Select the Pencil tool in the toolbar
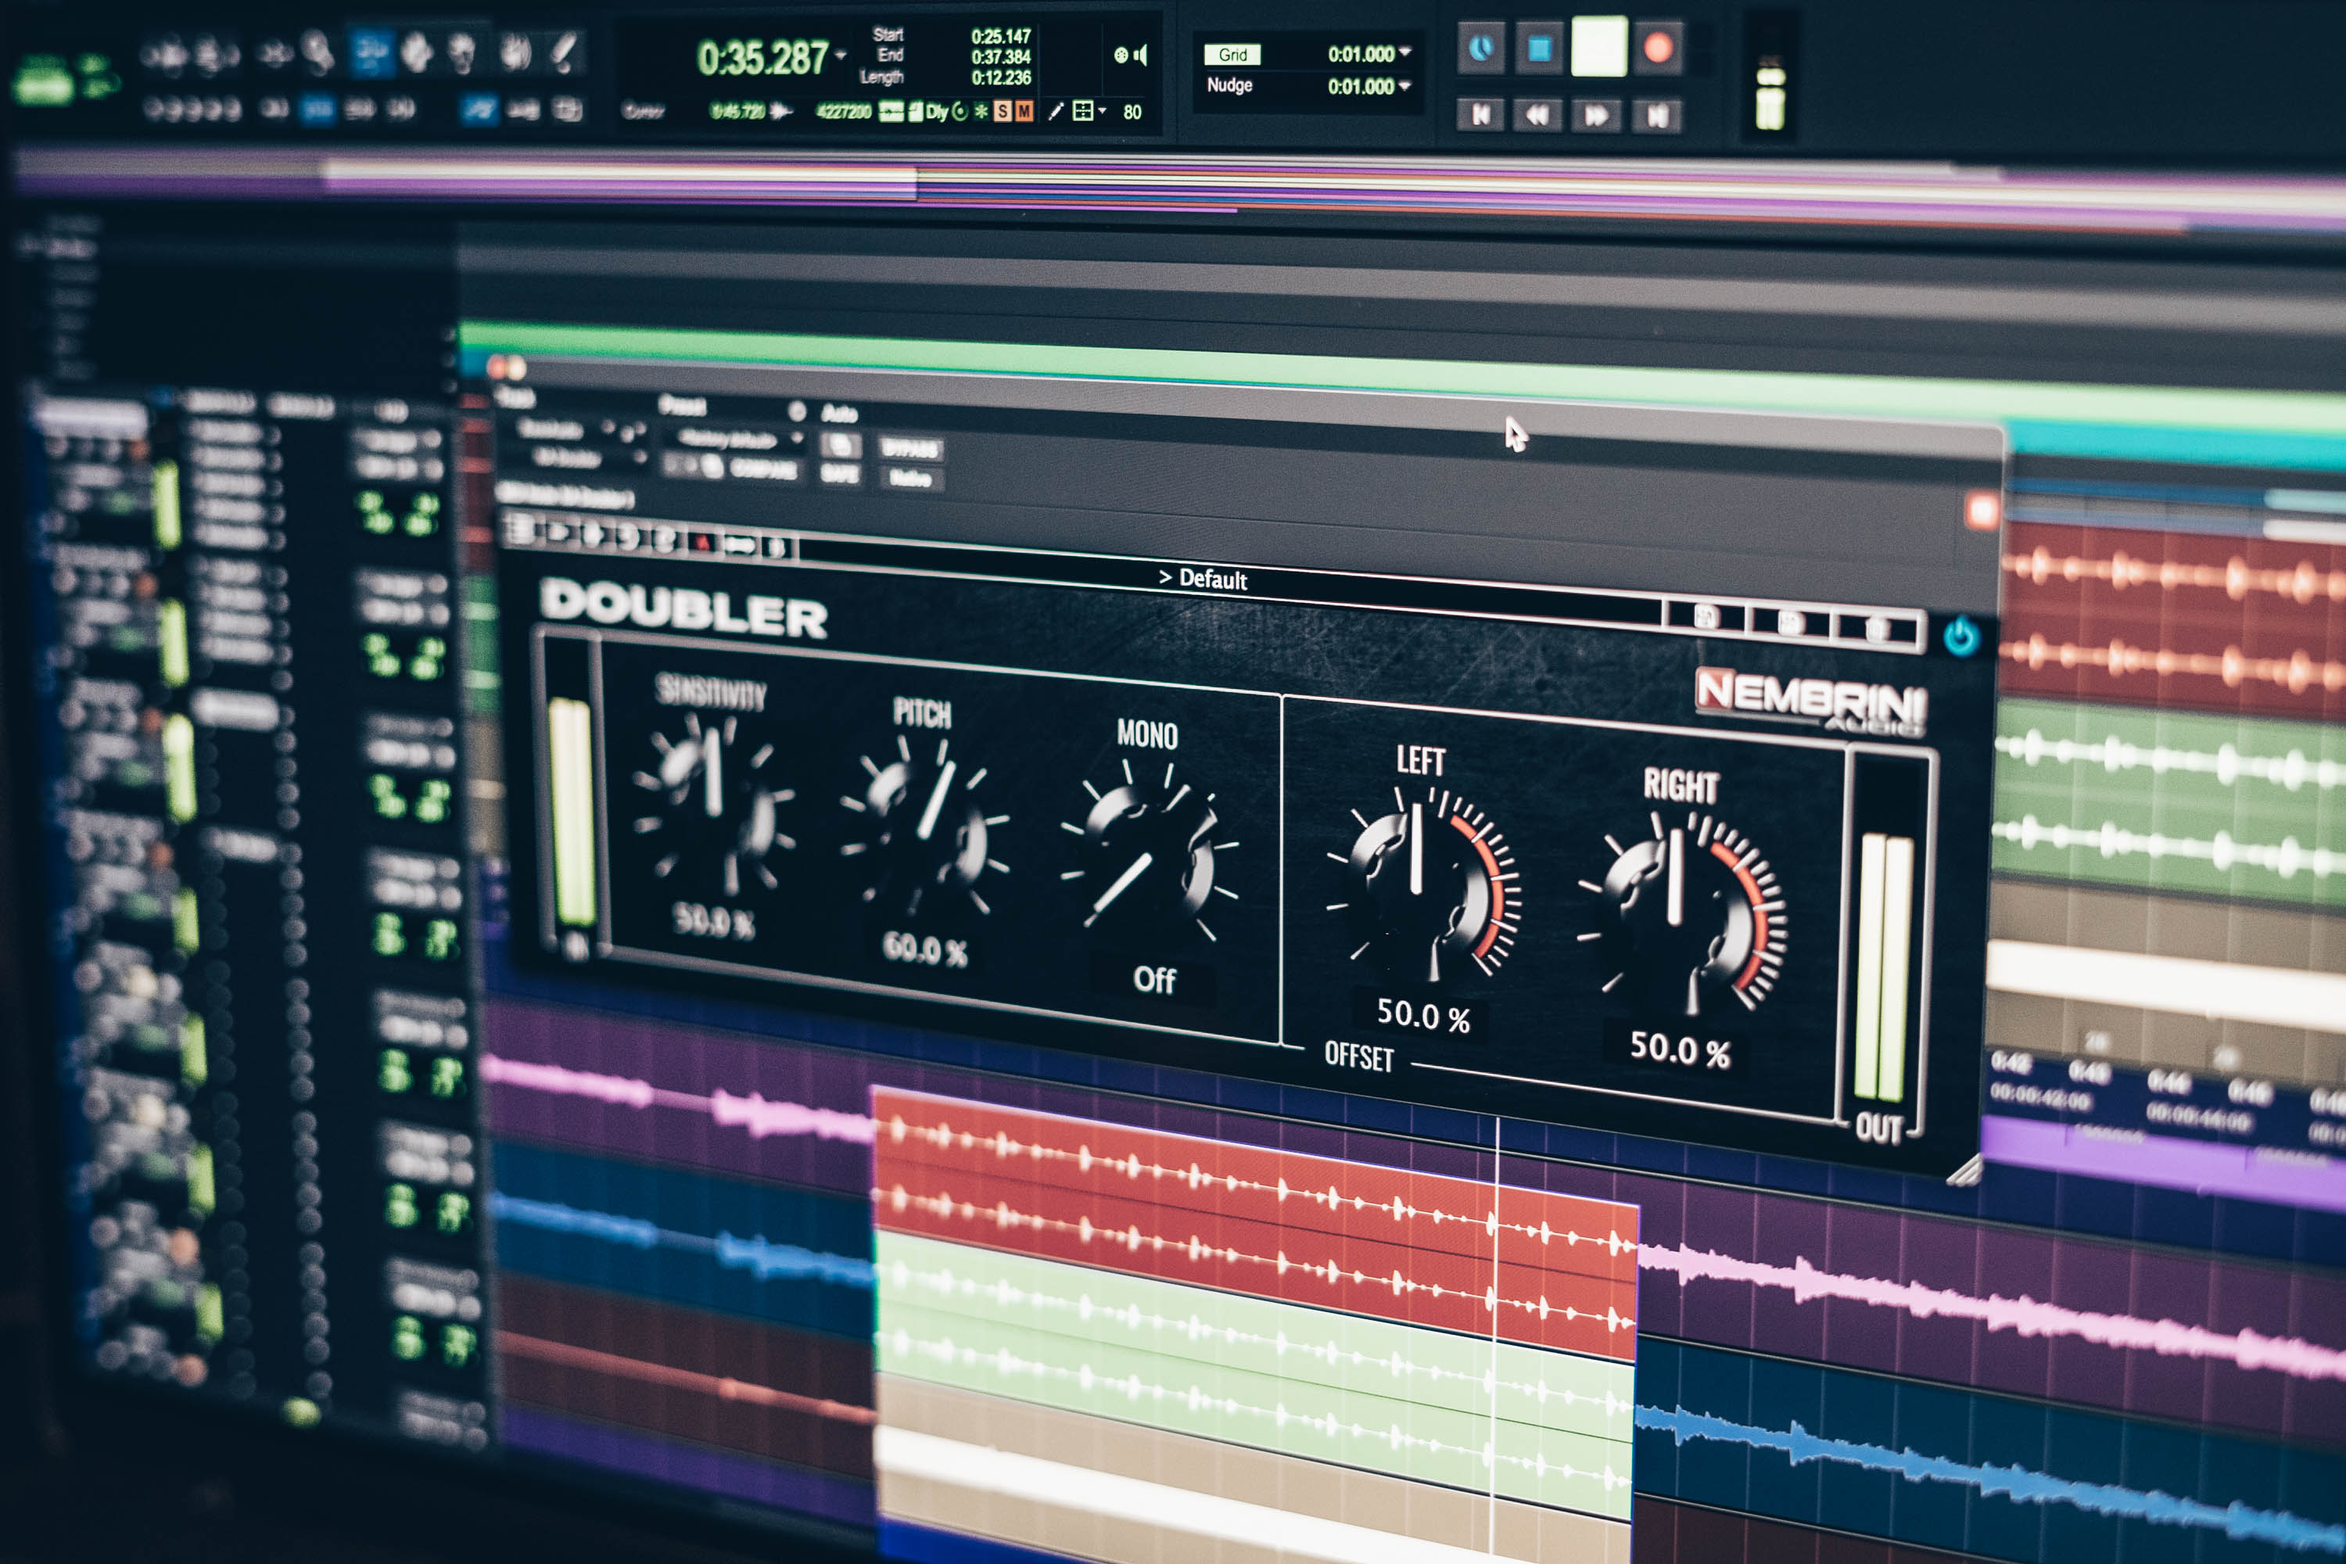Screen dimensions: 2346x1564 click(564, 52)
